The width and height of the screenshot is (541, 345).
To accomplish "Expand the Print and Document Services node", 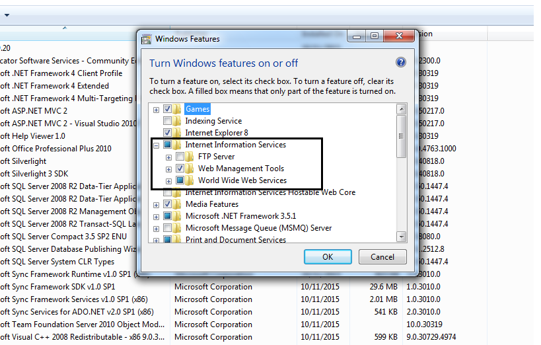I will 157,241.
